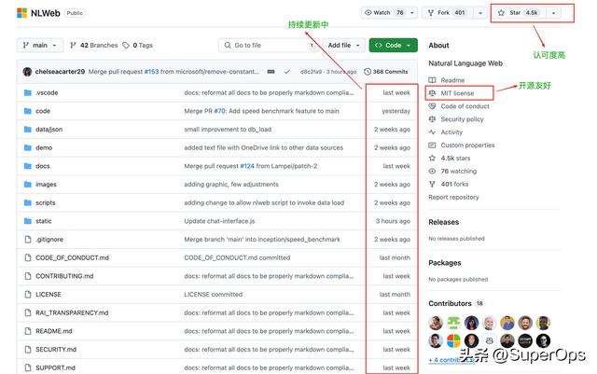Open PR #70 link in code row
The width and height of the screenshot is (597, 374).
(220, 111)
